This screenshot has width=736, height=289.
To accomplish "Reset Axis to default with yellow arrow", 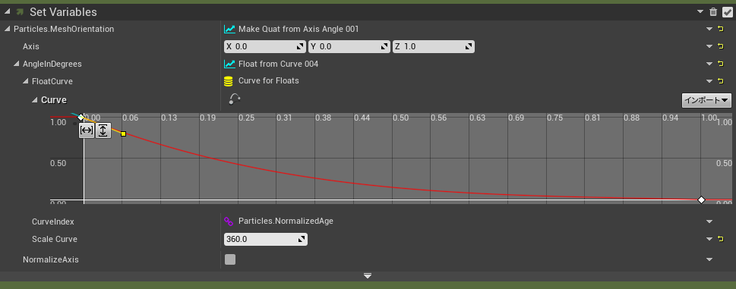I will [721, 46].
